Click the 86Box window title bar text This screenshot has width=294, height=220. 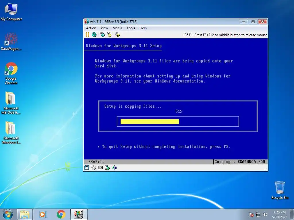point(114,22)
